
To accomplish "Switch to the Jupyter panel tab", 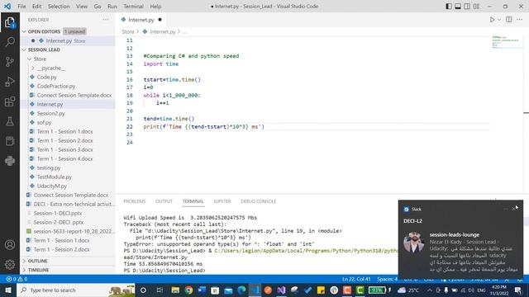I will (222, 201).
